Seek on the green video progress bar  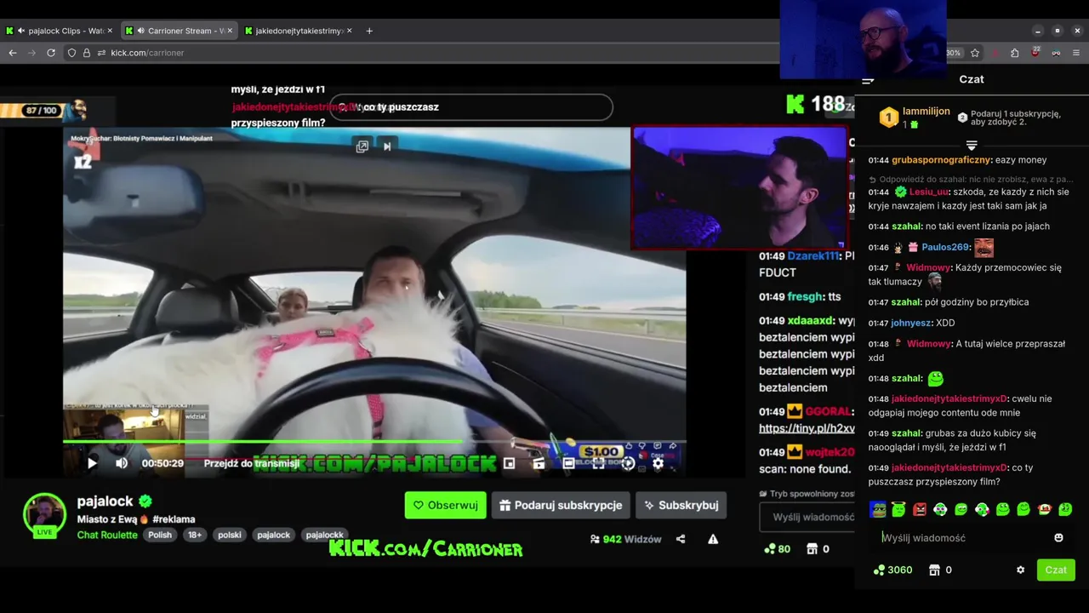pyautogui.click(x=374, y=442)
